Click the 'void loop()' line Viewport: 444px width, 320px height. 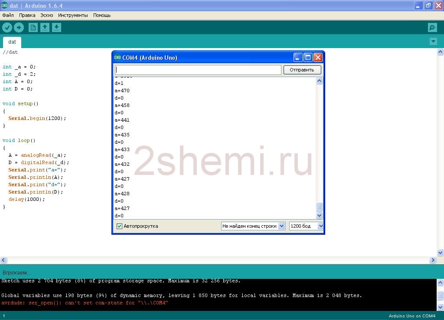point(19,140)
